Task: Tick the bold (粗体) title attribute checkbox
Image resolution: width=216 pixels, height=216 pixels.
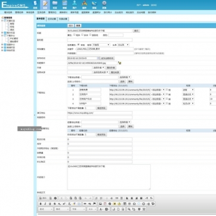Action: [x=75, y=35]
